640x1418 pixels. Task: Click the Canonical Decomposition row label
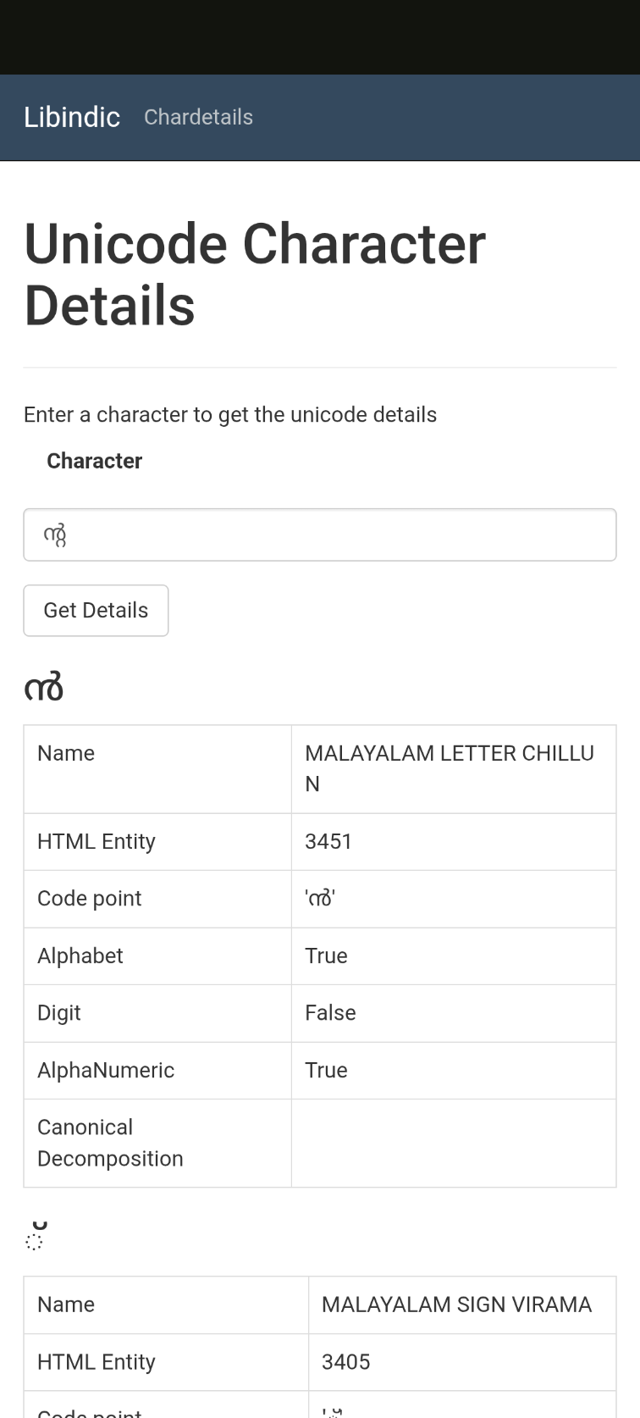pyautogui.click(x=110, y=1143)
